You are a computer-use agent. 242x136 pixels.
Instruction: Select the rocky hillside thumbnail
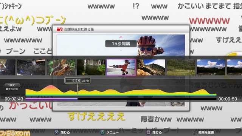151,67
